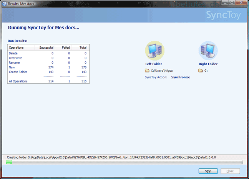The image size is (249, 179).
Task: Click the C:\Users\Krigou path text
Action: [162, 71]
